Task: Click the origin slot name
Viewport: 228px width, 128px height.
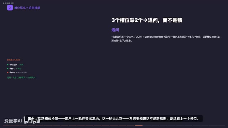Action: [13, 65]
